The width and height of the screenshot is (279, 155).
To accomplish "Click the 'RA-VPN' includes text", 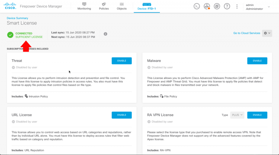I will [165, 150].
